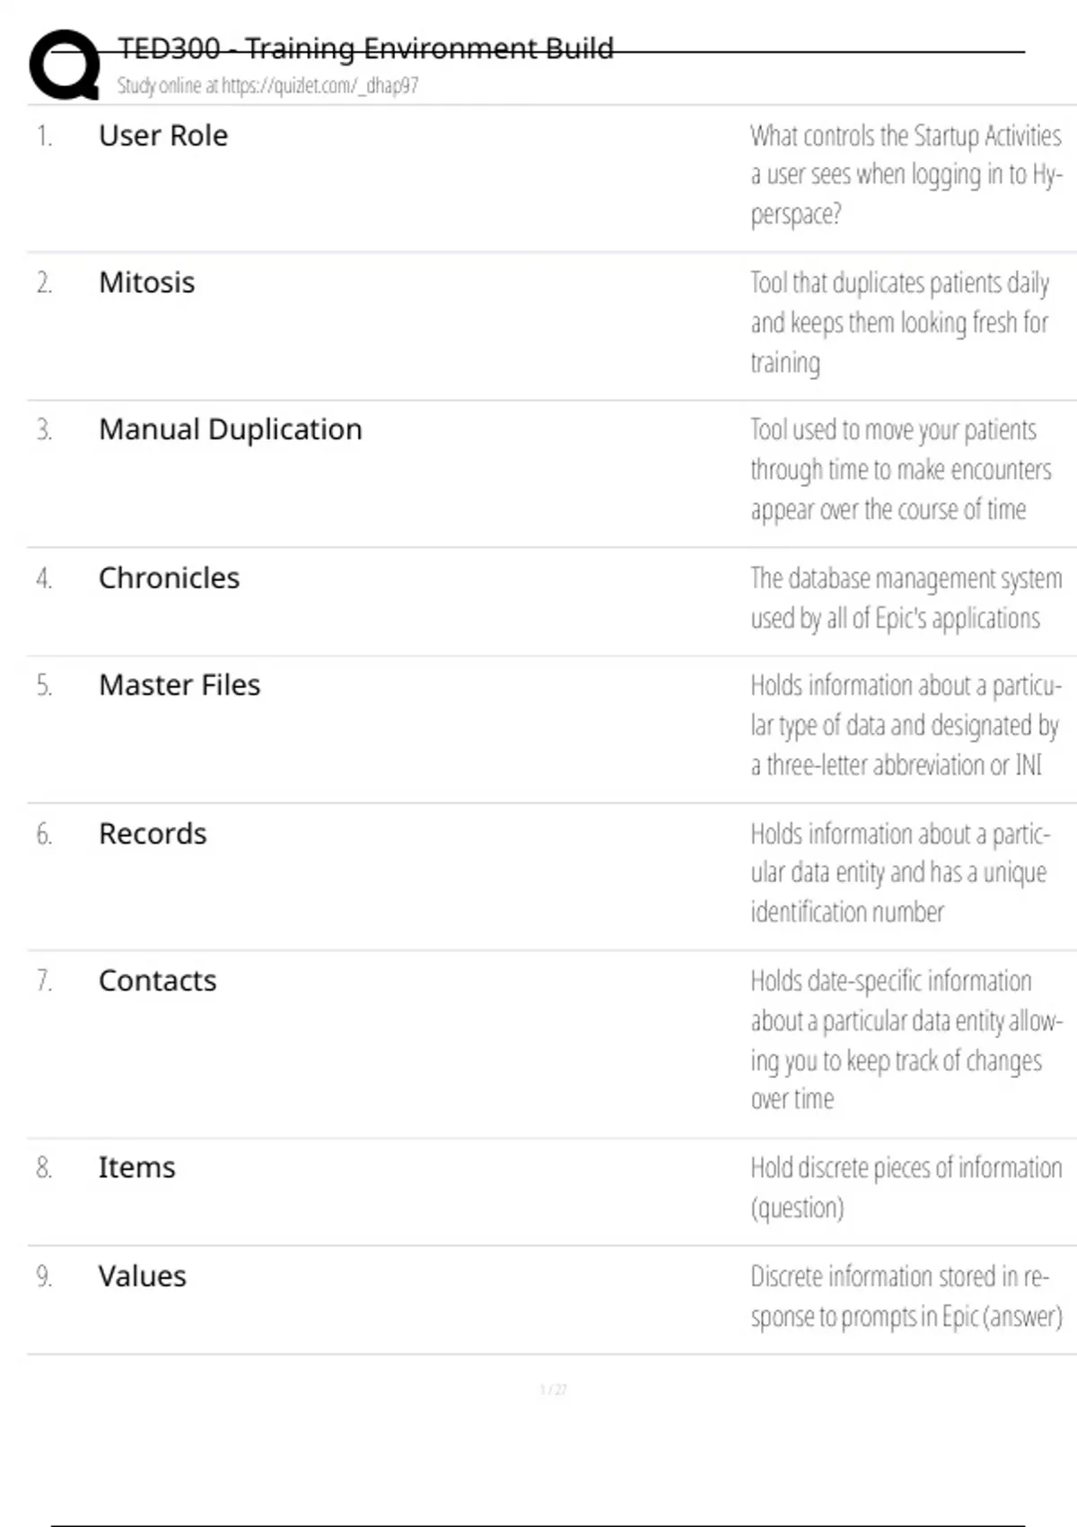Click the discrete pieces of information definition

pos(905,1187)
